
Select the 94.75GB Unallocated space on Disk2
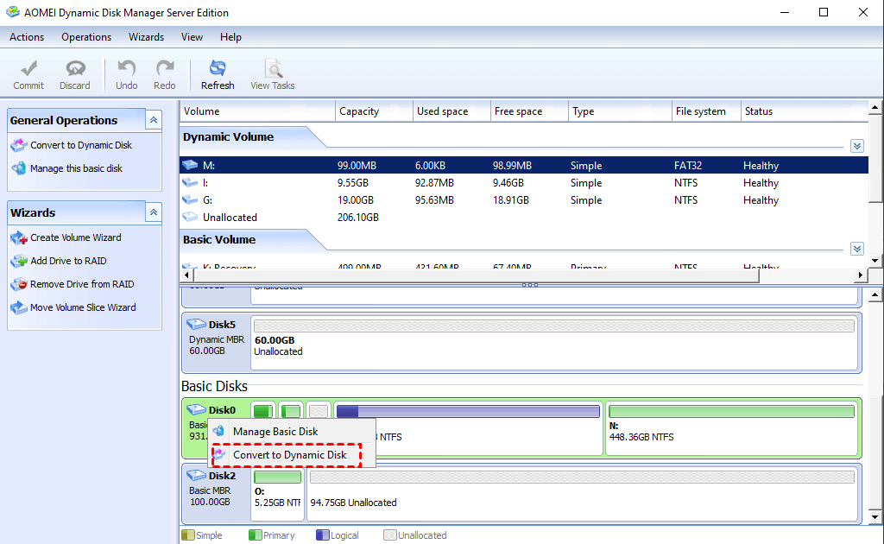(583, 494)
